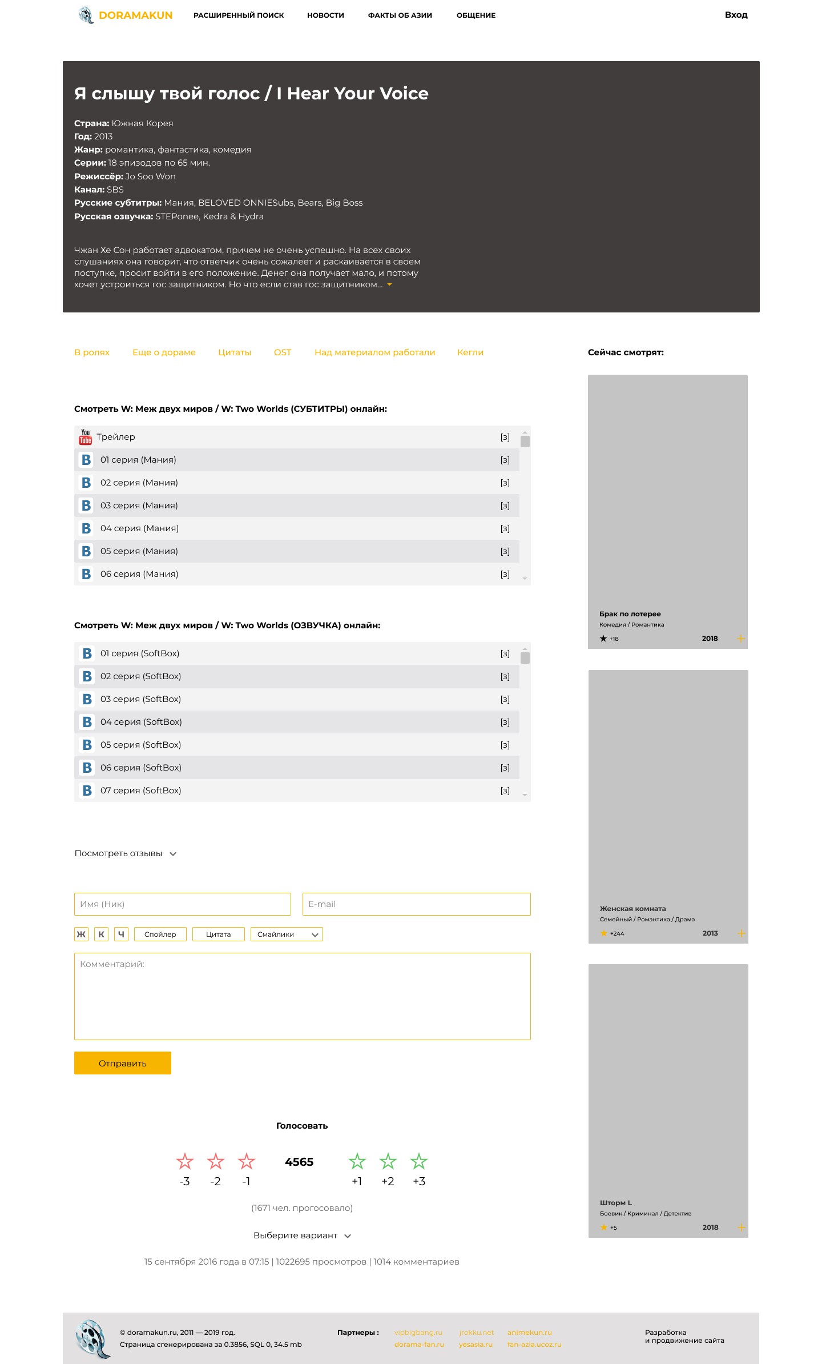This screenshot has width=822, height=1364.
Task: Apply strikethrough with the Ч button
Action: tap(121, 934)
